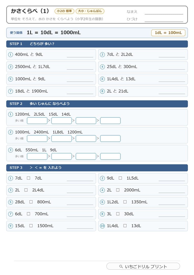Click circled number 8 beside 2L と 21dL
This screenshot has height=275, width=194.
tap(102, 91)
